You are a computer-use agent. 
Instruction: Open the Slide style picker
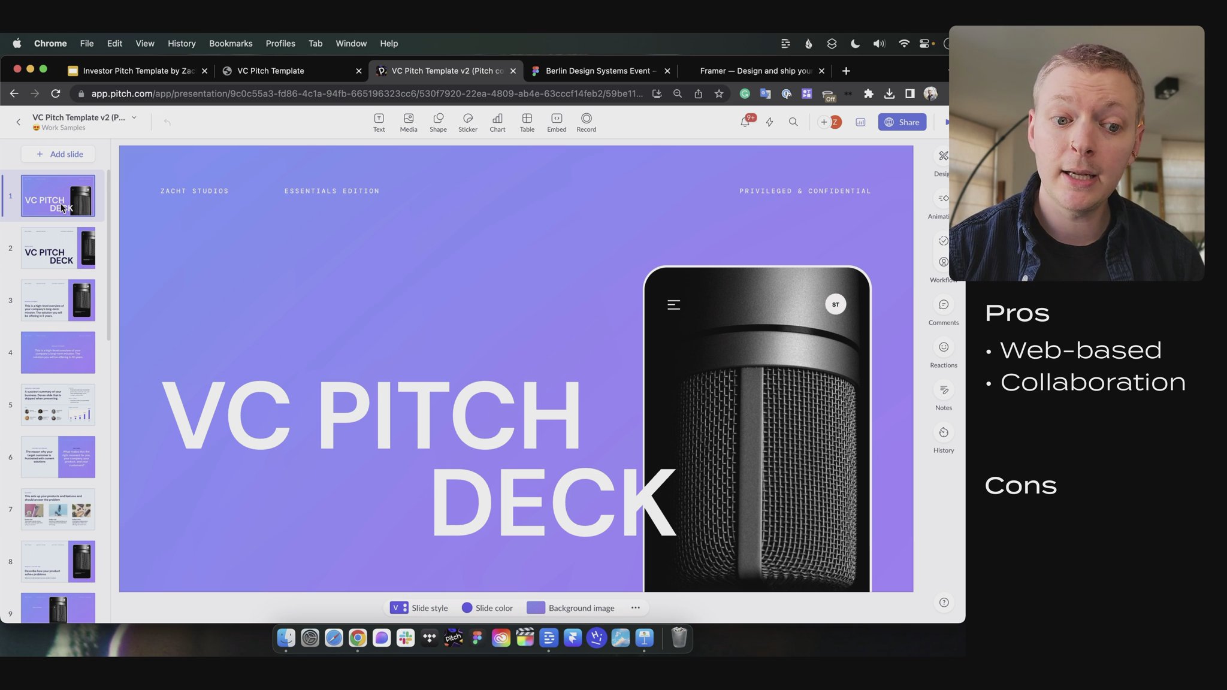click(x=419, y=608)
